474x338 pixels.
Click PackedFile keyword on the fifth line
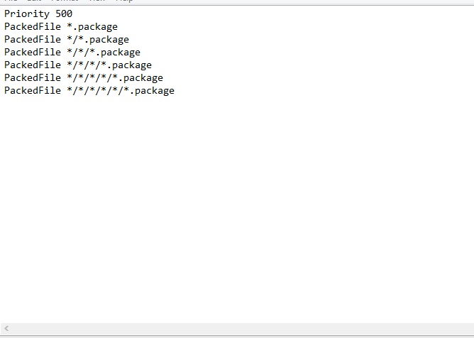pyautogui.click(x=33, y=65)
